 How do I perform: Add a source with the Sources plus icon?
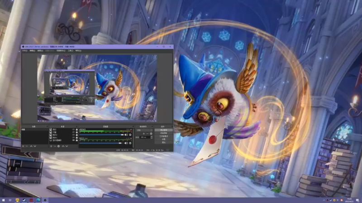(x=51, y=146)
